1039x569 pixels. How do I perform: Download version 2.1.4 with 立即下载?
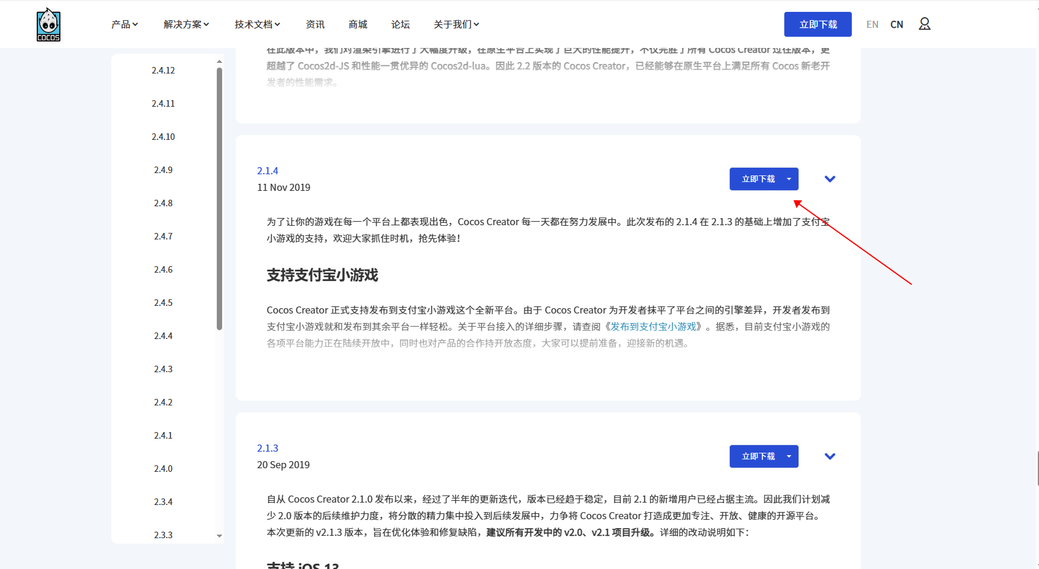[758, 179]
